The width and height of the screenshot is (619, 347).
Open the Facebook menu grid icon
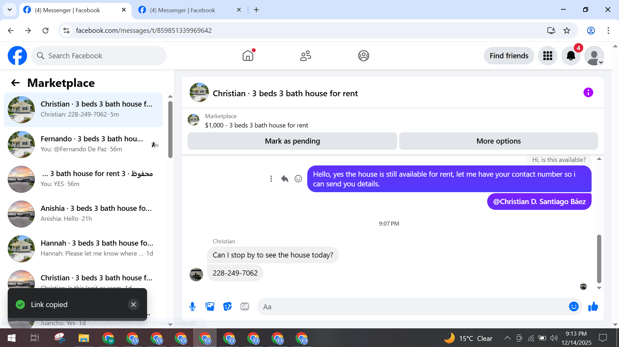(x=547, y=56)
